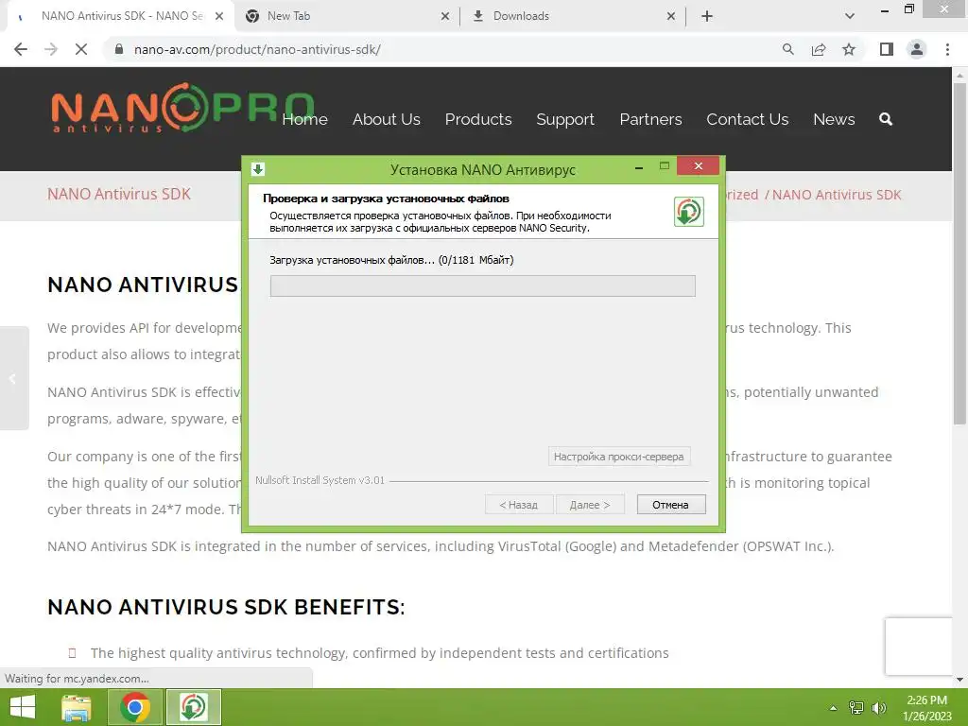Click the installer download progress bar
Image resolution: width=968 pixels, height=726 pixels.
coord(483,285)
